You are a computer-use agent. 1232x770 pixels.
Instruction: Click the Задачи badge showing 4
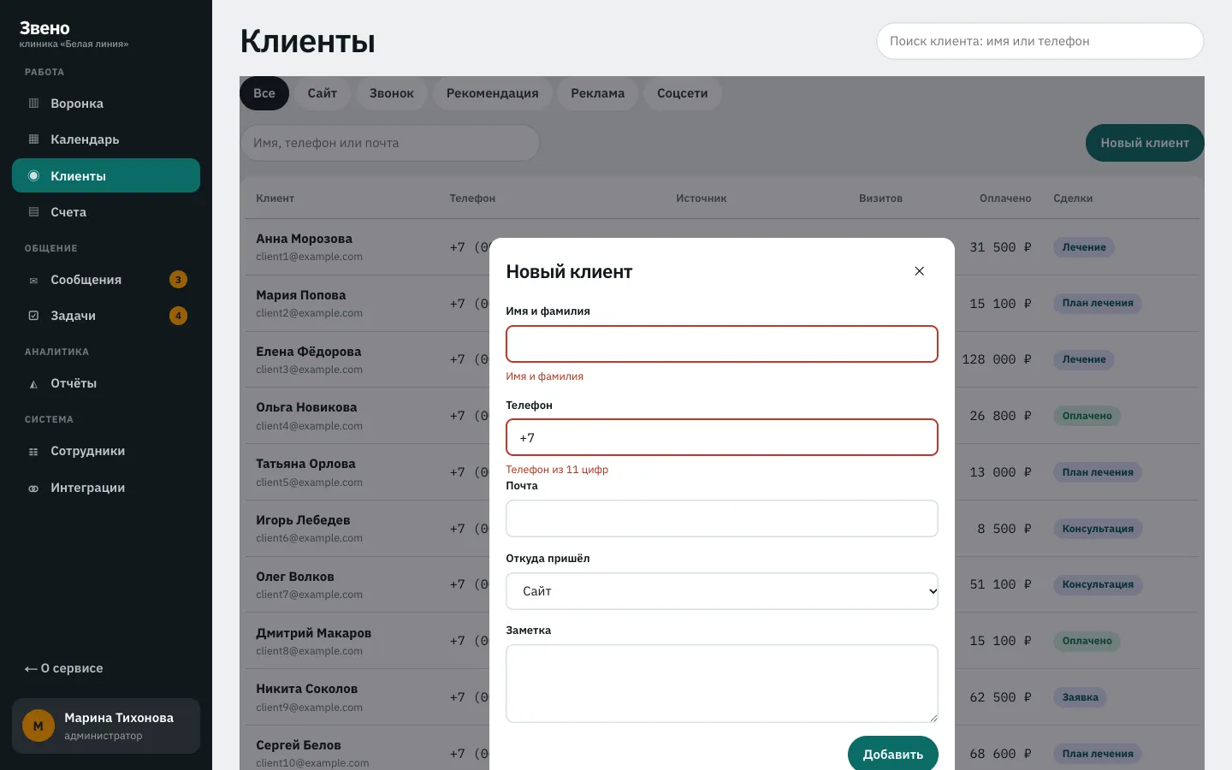coord(178,316)
